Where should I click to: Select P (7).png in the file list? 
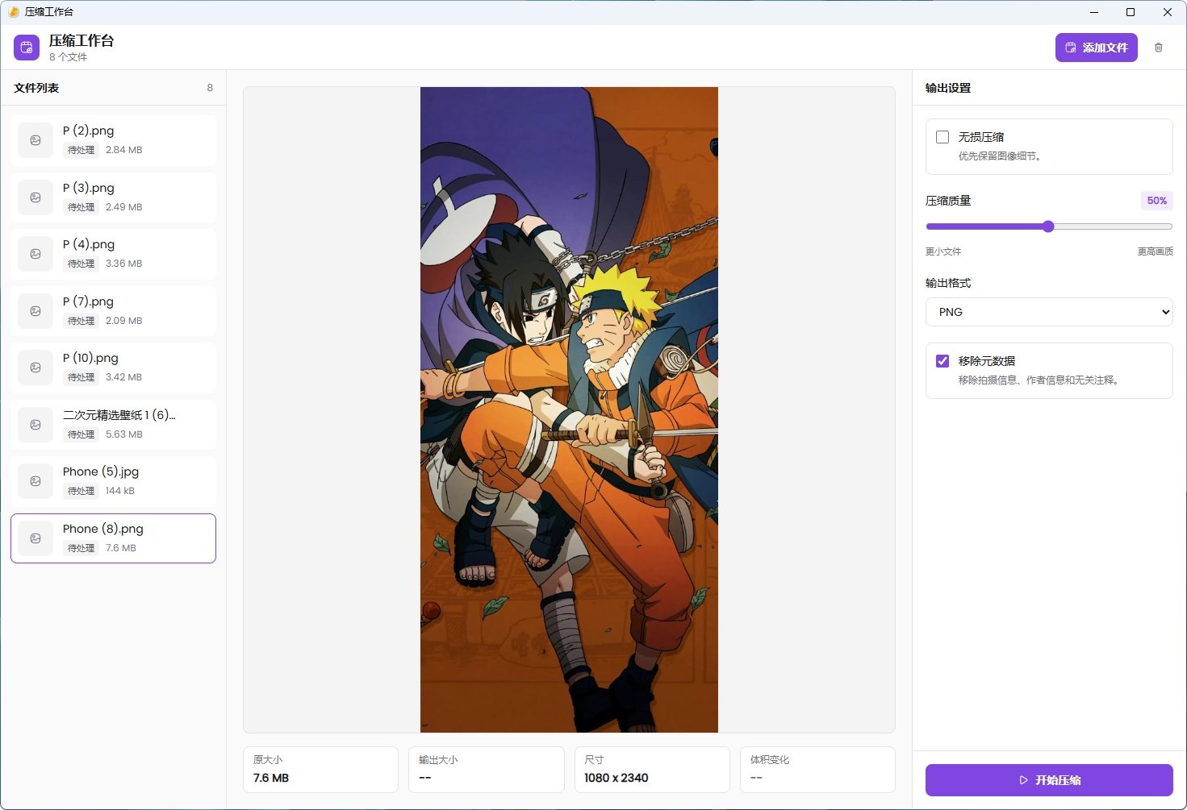click(x=113, y=311)
